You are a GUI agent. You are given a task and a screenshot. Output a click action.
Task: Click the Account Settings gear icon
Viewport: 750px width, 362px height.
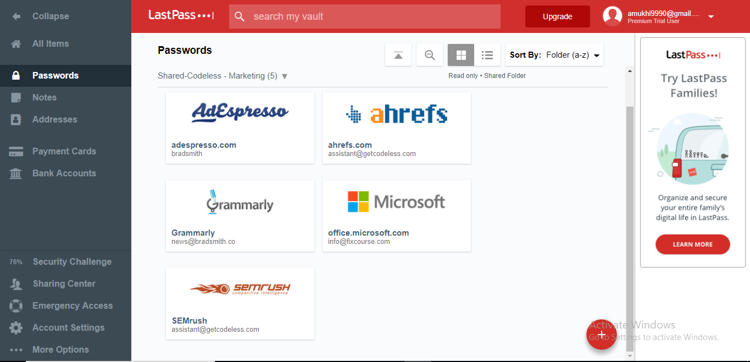(16, 328)
